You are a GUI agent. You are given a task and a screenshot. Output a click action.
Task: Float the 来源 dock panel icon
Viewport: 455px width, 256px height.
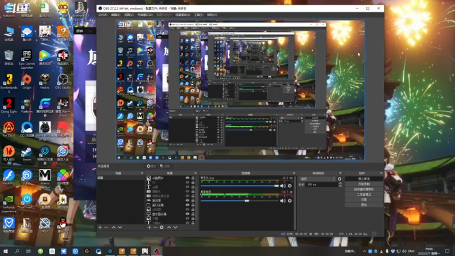(x=195, y=173)
